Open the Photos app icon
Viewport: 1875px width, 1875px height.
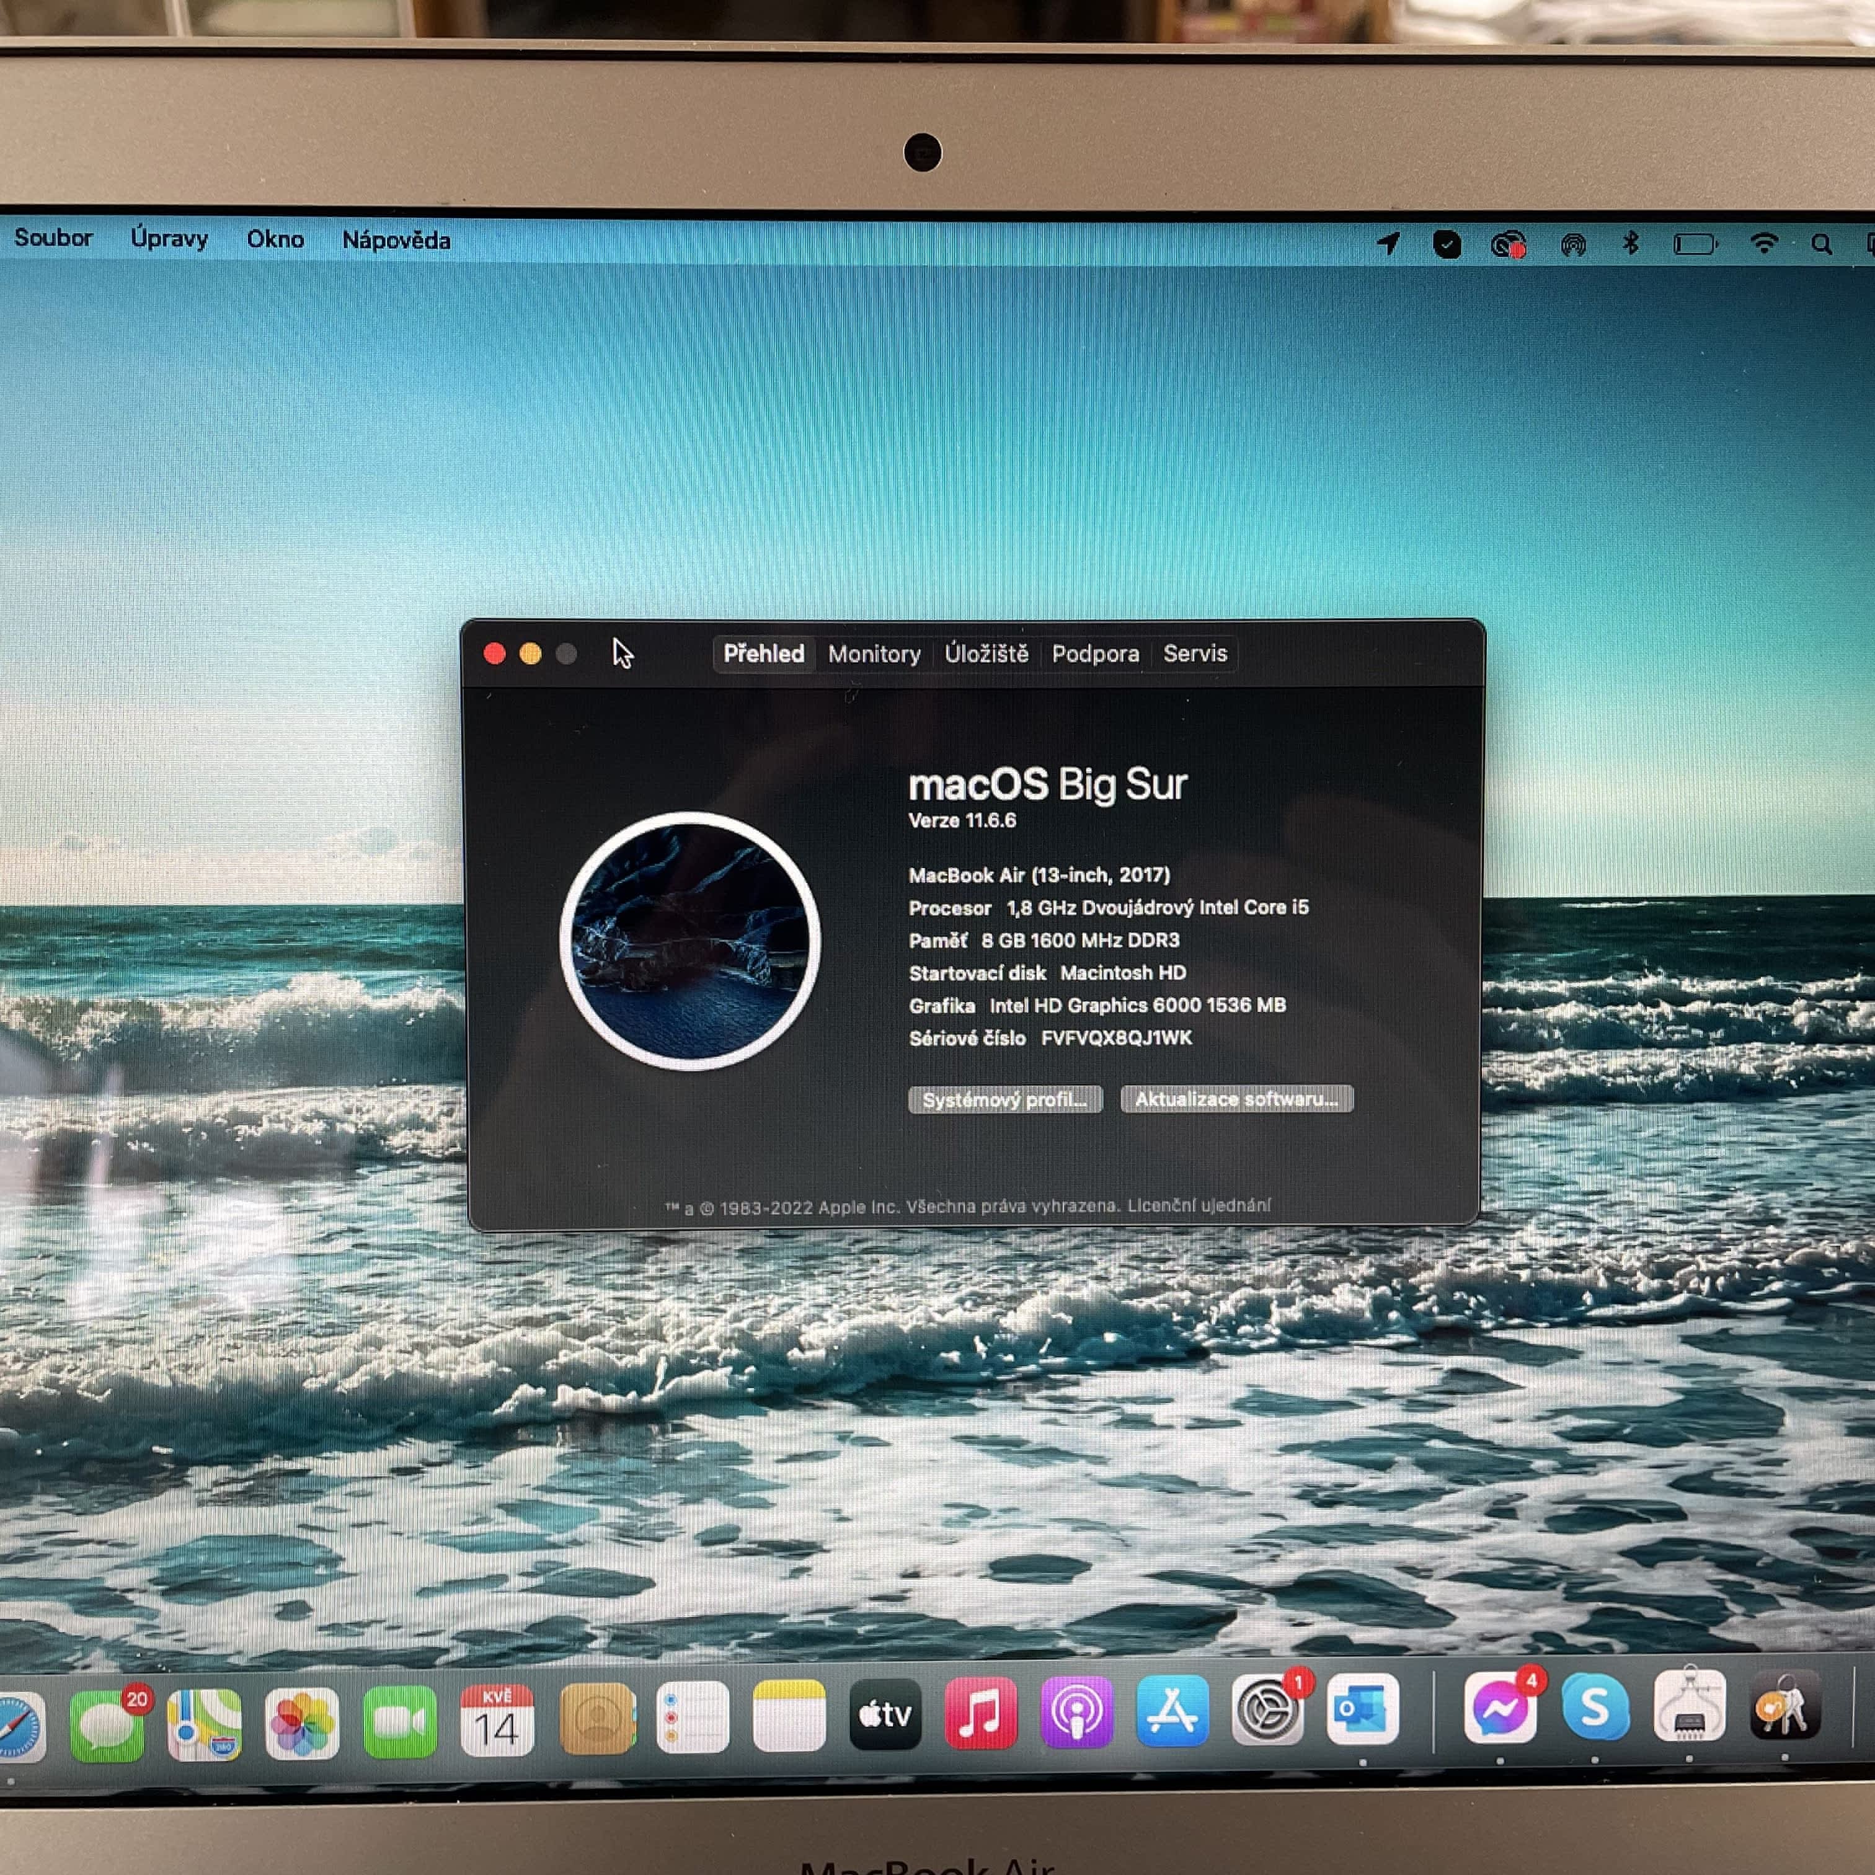302,1724
